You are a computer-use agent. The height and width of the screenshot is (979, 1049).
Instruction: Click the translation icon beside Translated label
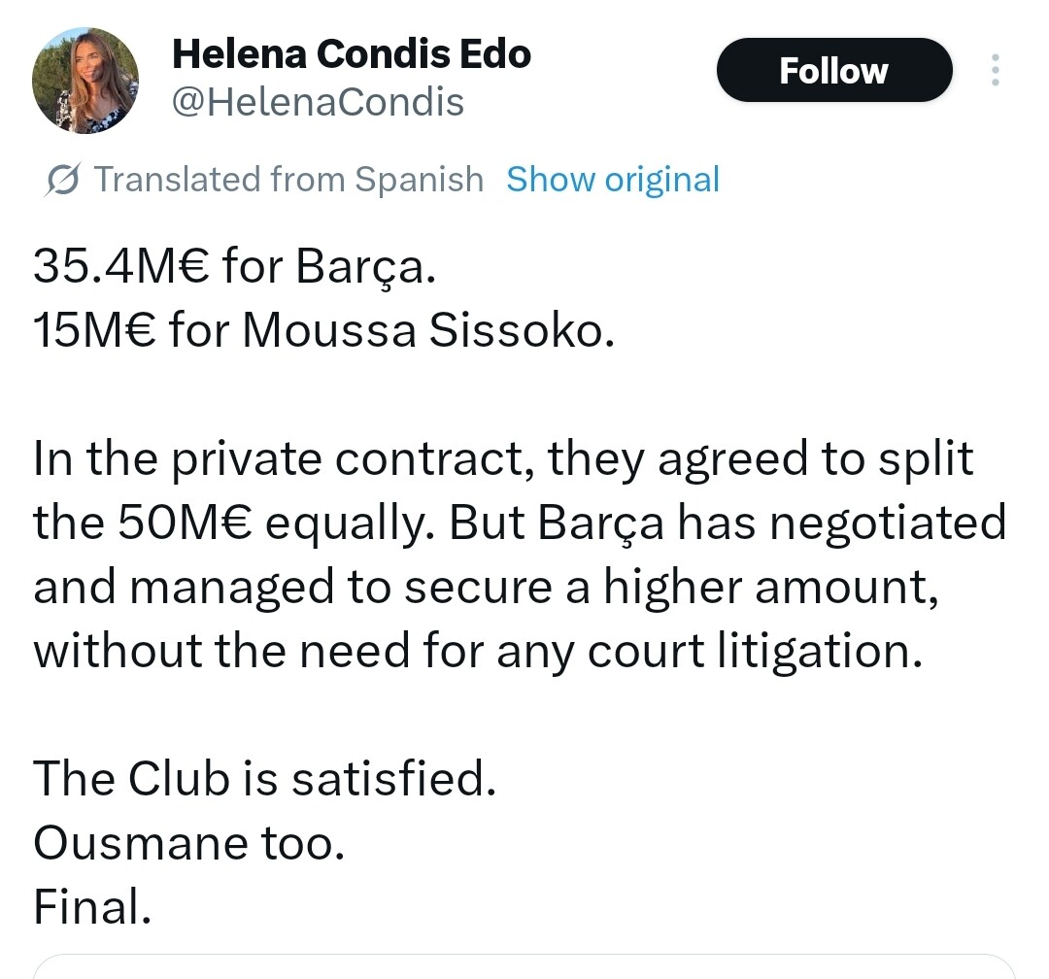pyautogui.click(x=63, y=181)
